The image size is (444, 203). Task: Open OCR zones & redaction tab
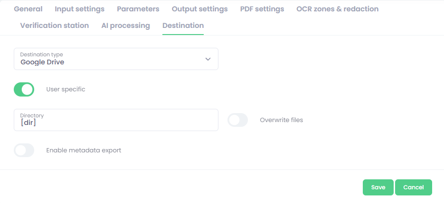pos(337,9)
